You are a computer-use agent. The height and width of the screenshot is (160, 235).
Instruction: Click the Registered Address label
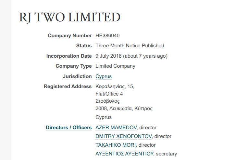pyautogui.click(x=68, y=86)
